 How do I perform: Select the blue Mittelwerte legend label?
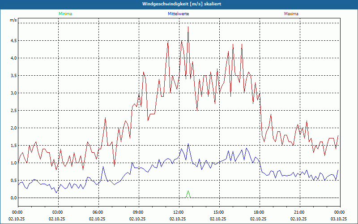178,14
